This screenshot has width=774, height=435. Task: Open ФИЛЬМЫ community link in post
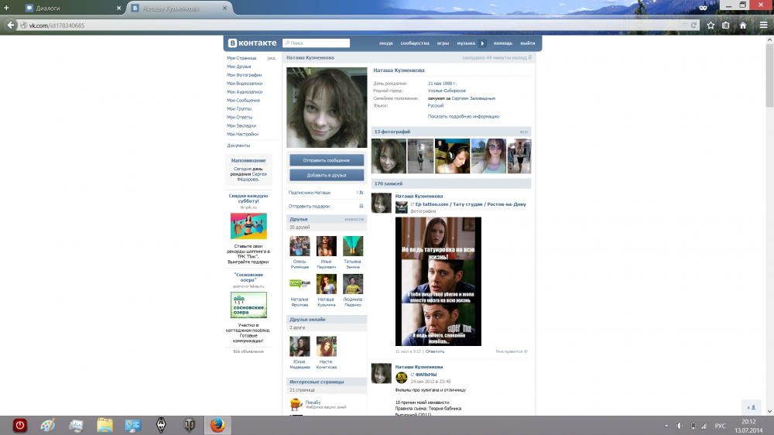pos(426,375)
